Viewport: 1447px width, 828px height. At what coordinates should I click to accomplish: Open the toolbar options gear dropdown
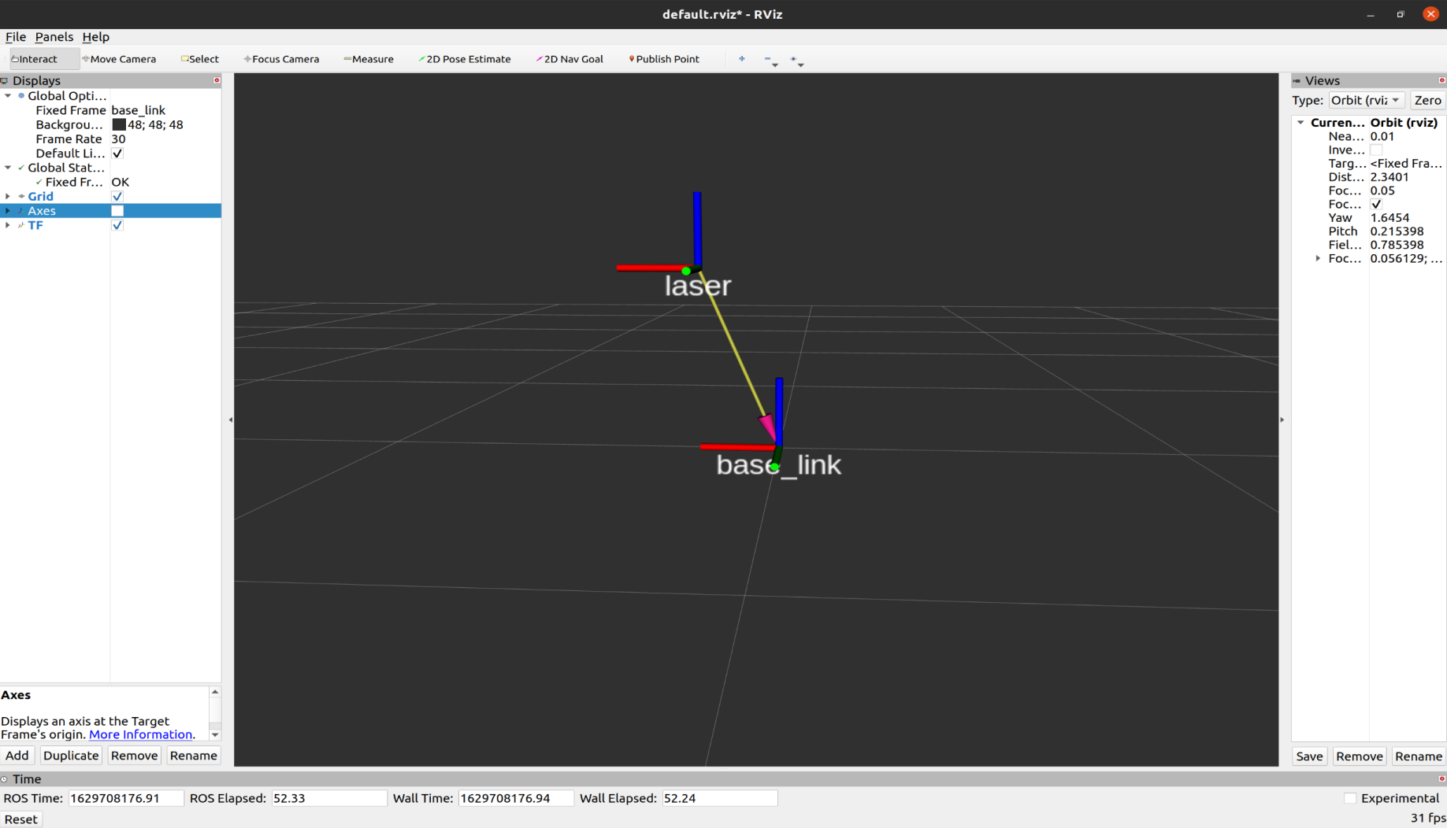[796, 60]
